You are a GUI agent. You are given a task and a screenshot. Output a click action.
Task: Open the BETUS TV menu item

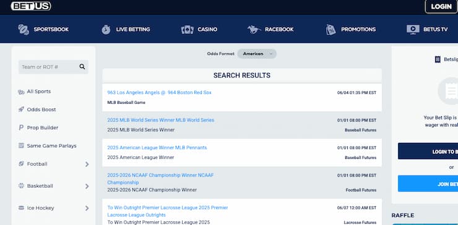(436, 30)
